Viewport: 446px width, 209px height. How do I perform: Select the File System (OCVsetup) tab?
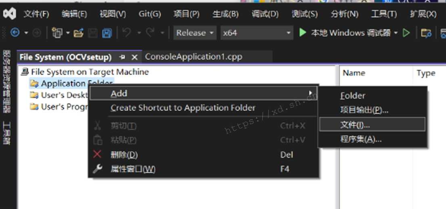65,57
